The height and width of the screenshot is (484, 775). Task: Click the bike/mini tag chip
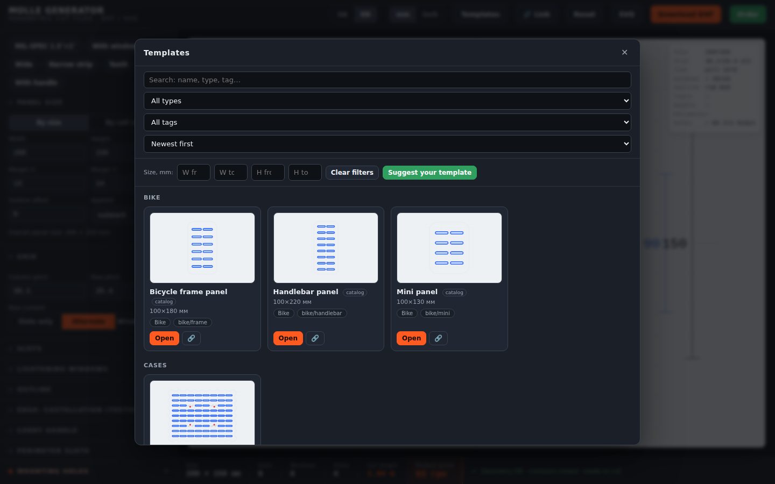438,314
